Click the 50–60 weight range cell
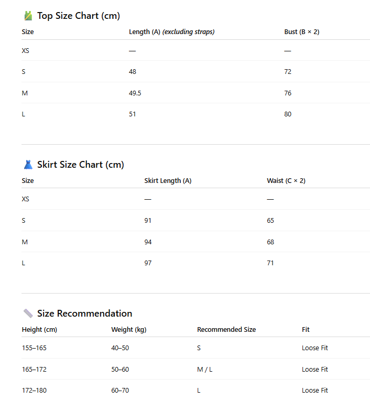Viewport: 370px width, 411px height. click(120, 370)
